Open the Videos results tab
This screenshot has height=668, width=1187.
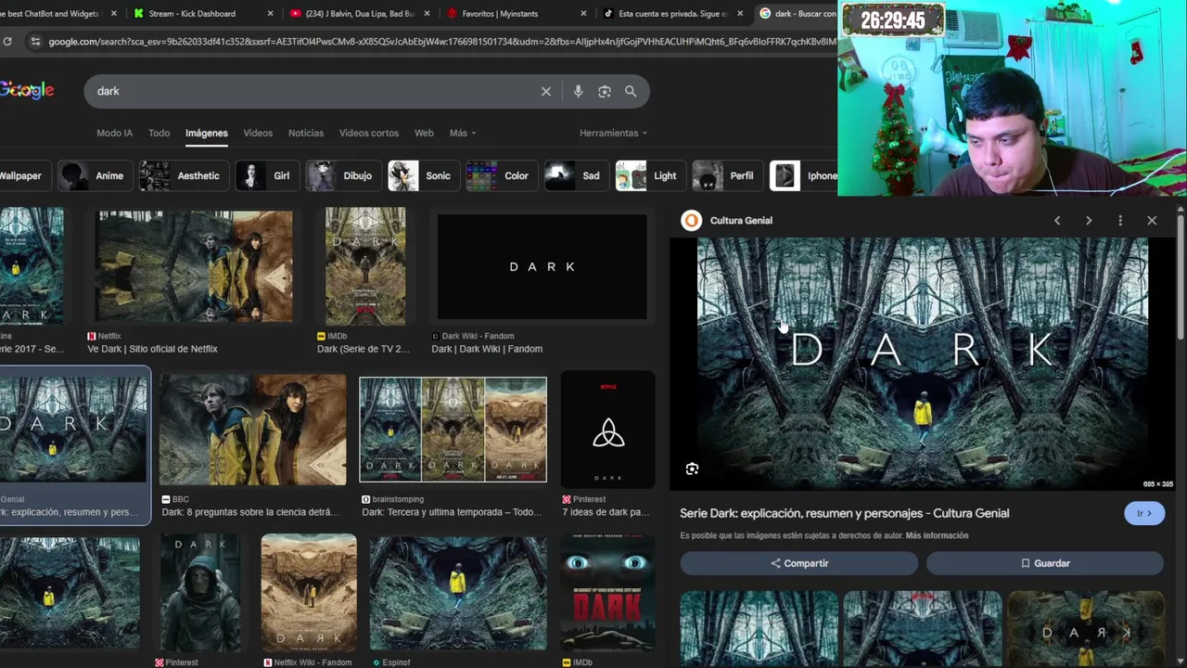pyautogui.click(x=258, y=134)
